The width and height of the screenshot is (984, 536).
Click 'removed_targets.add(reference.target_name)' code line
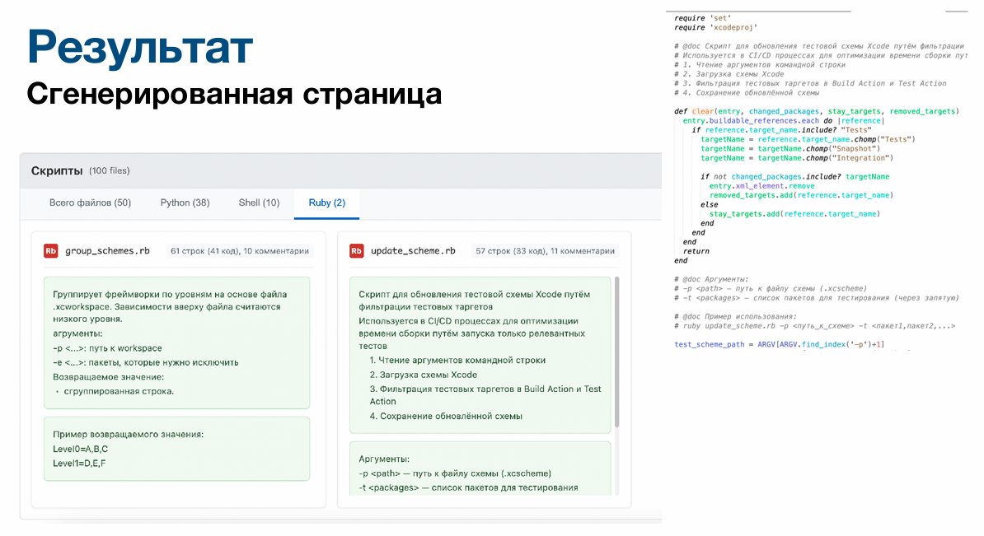pyautogui.click(x=801, y=195)
